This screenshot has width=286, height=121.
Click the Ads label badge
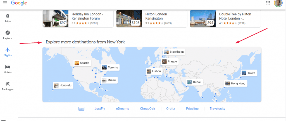pos(81,109)
